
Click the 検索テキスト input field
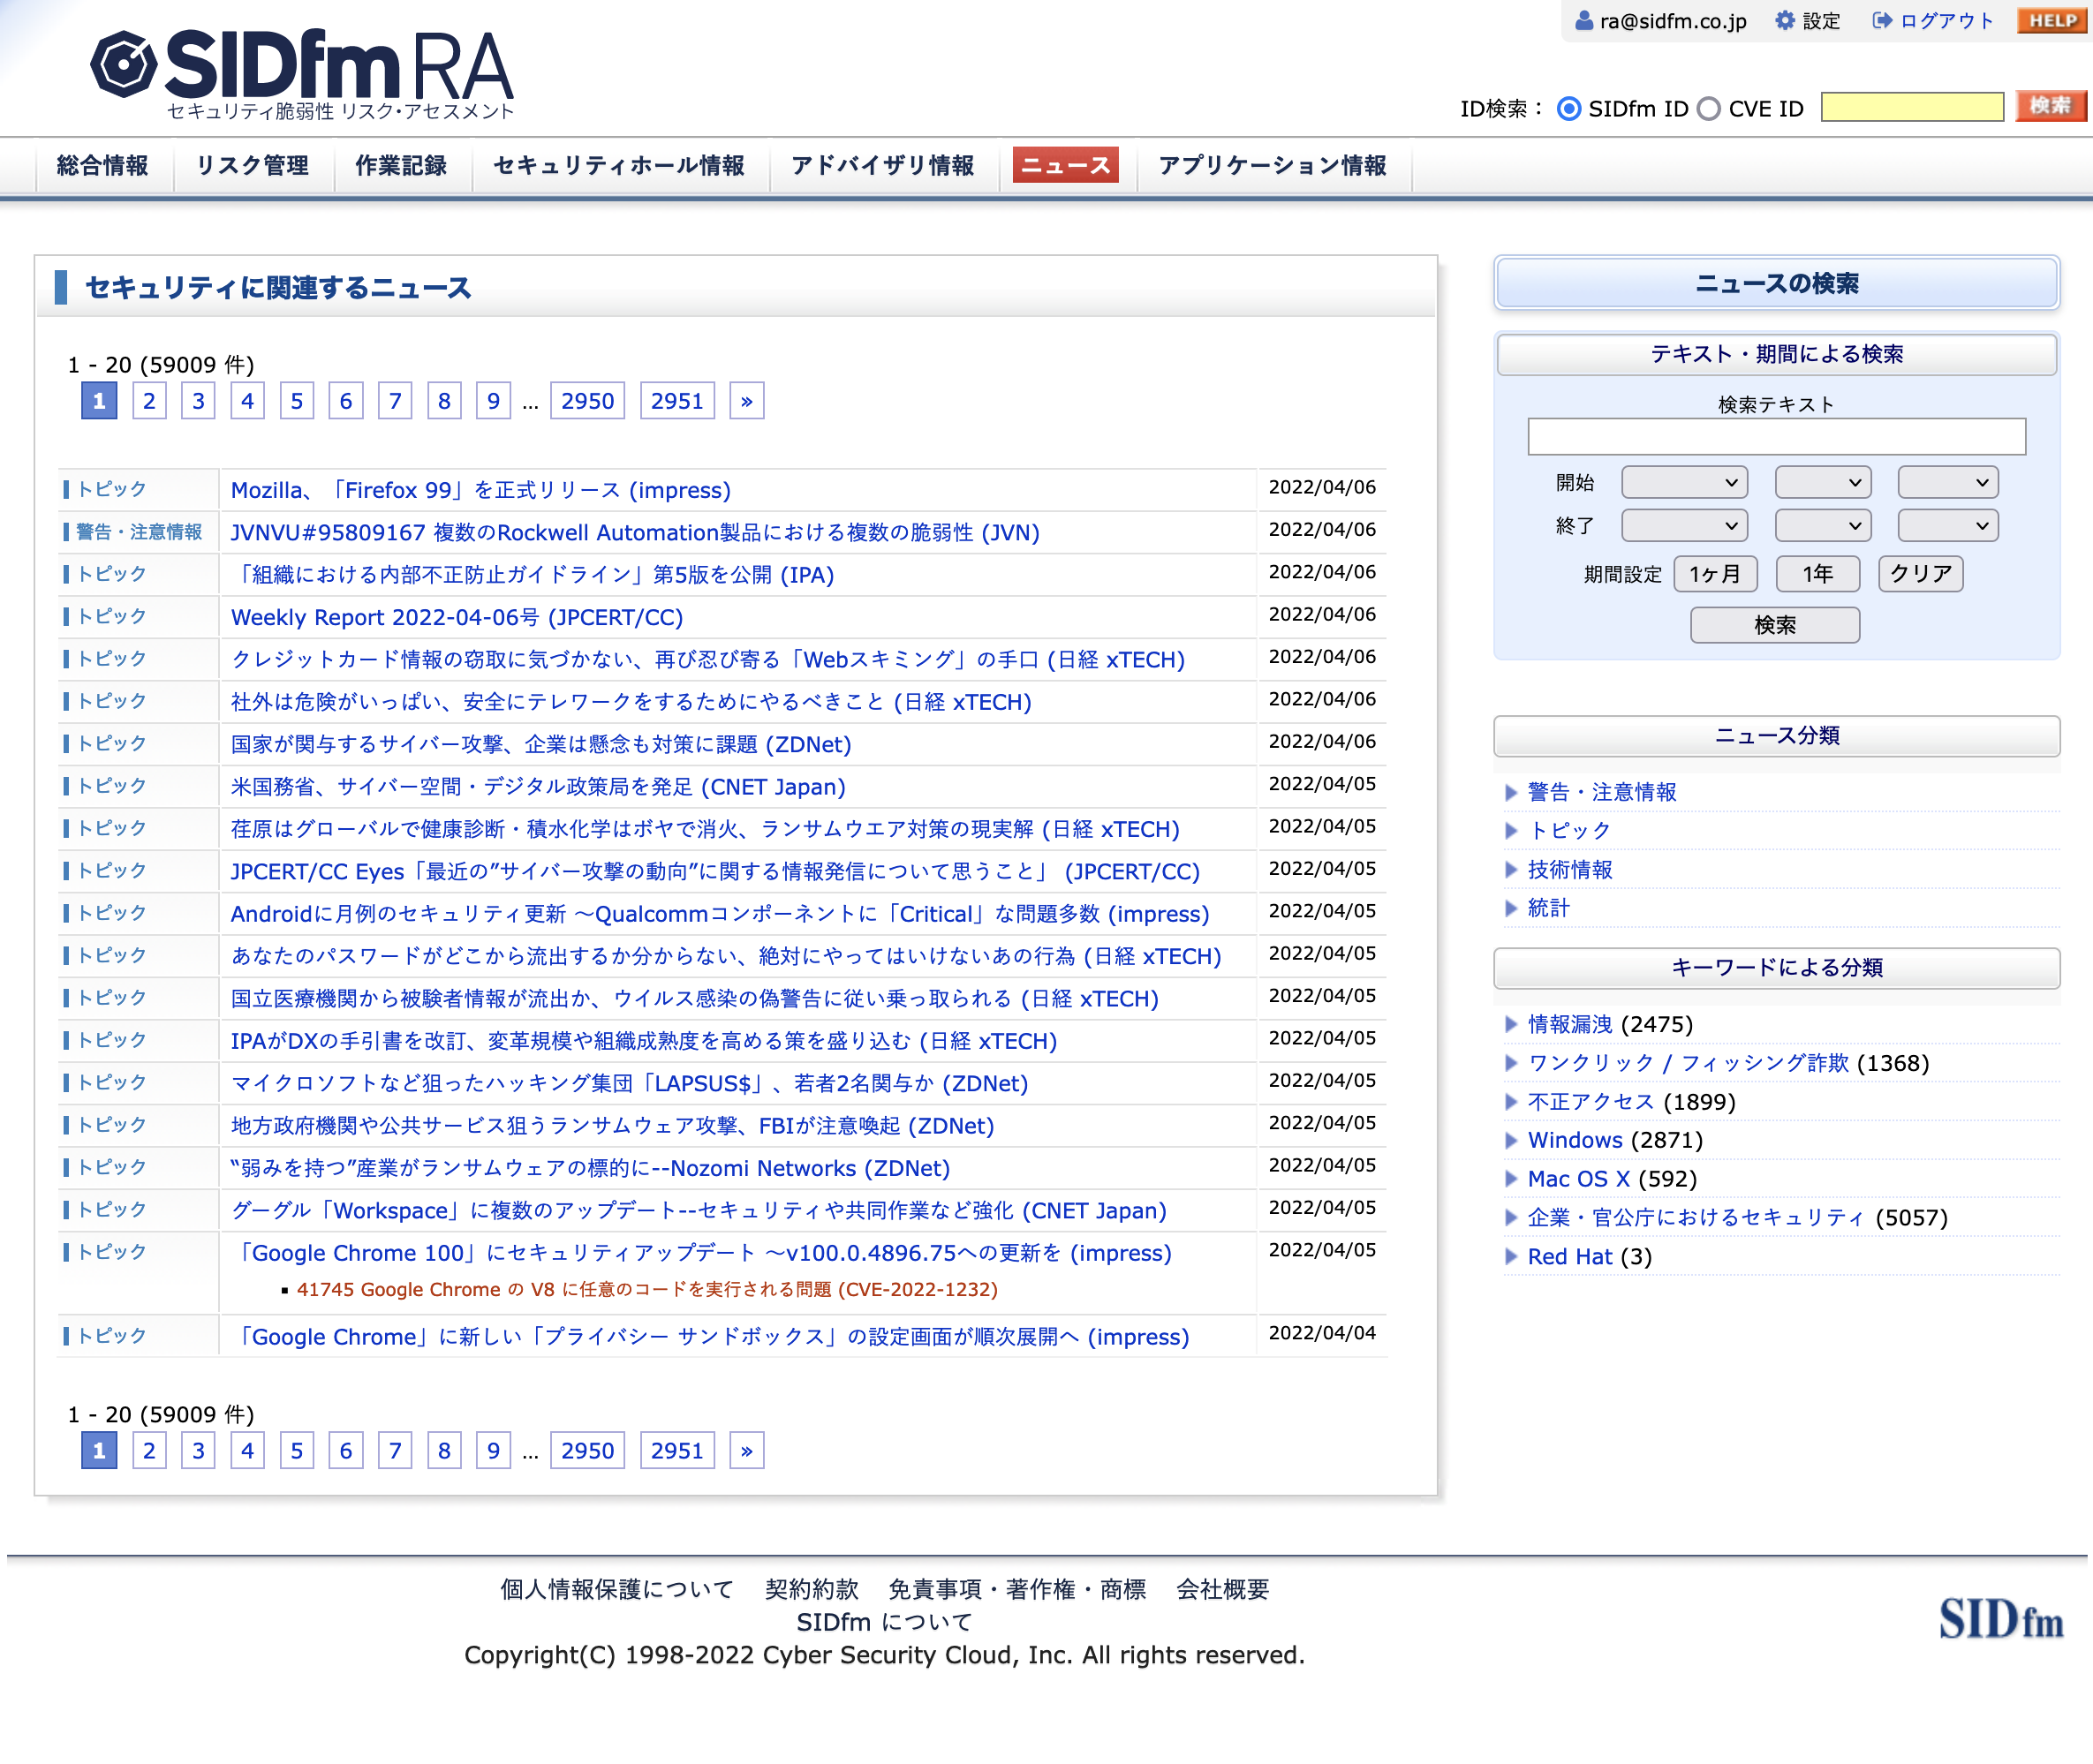click(x=1777, y=437)
